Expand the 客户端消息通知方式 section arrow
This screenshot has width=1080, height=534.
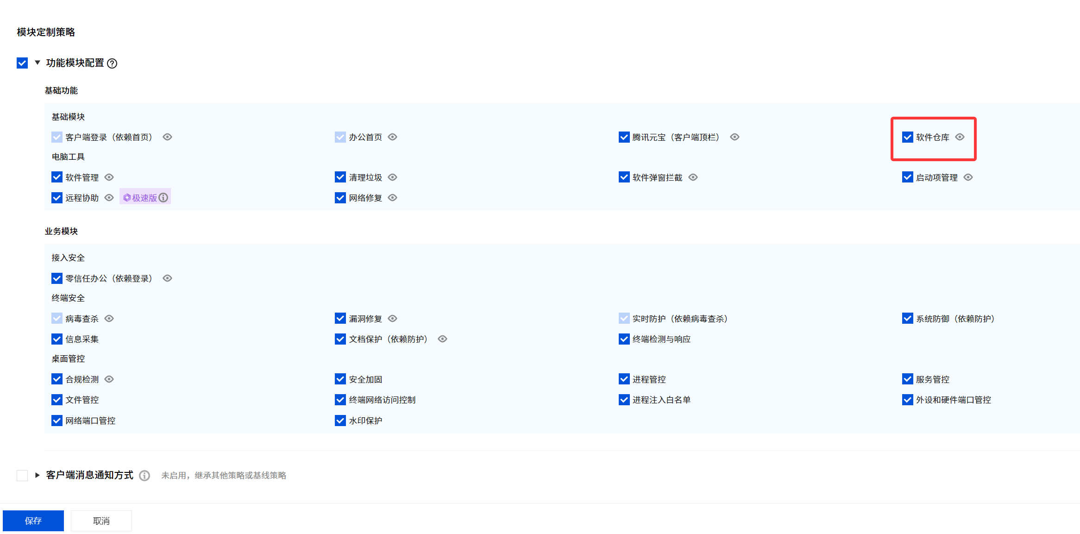[x=38, y=475]
